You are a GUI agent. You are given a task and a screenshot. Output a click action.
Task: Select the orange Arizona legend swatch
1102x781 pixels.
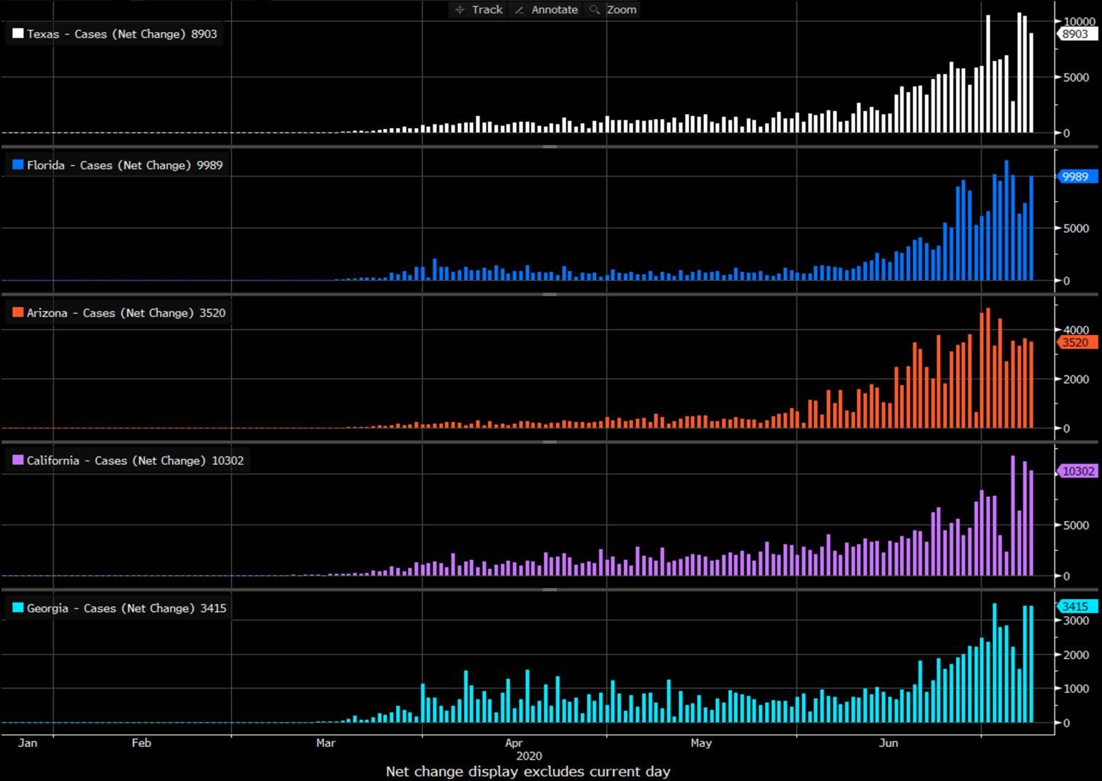coord(18,312)
